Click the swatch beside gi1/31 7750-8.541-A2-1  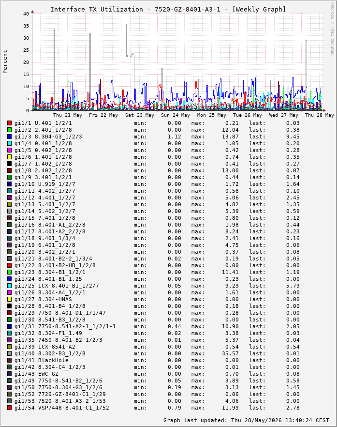10,326
